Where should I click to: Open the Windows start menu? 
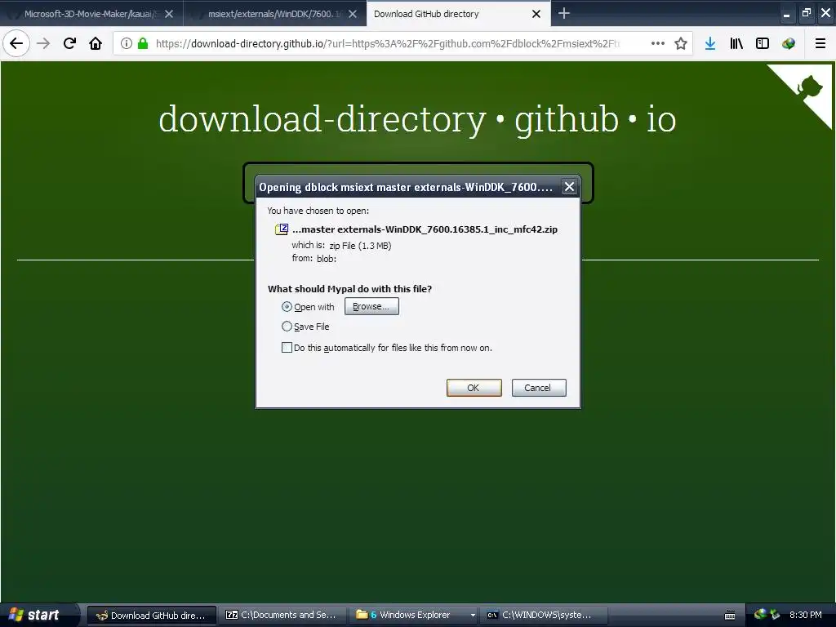[x=39, y=615]
